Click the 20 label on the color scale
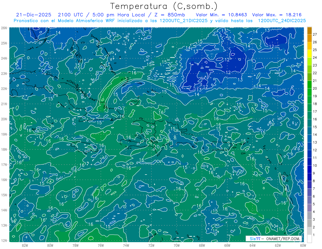Image resolution: width=322 pixels, height=249 pixels. coord(315,88)
